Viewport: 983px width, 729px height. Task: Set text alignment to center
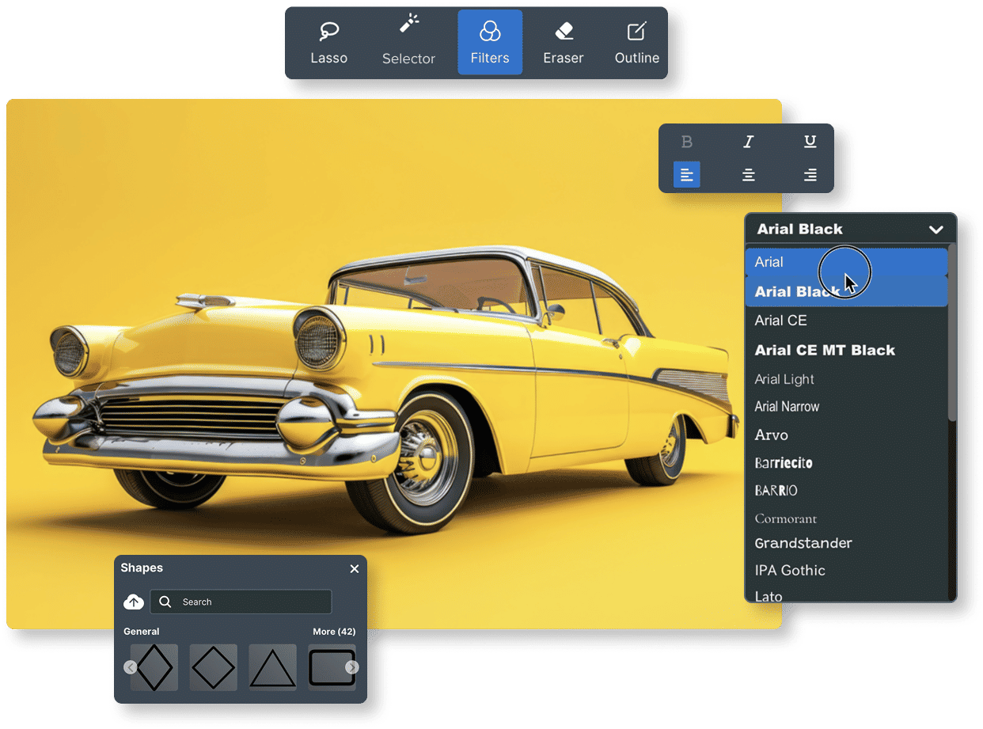click(x=748, y=175)
